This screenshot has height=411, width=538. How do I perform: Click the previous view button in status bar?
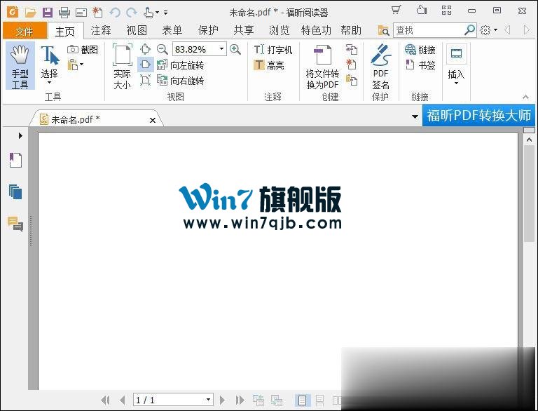258,400
